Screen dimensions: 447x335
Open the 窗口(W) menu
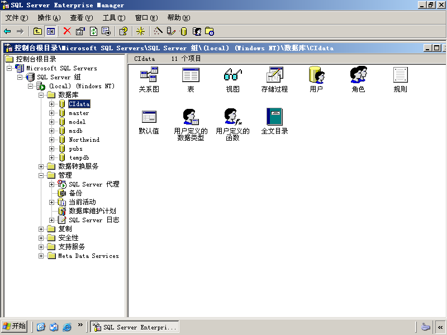(146, 18)
